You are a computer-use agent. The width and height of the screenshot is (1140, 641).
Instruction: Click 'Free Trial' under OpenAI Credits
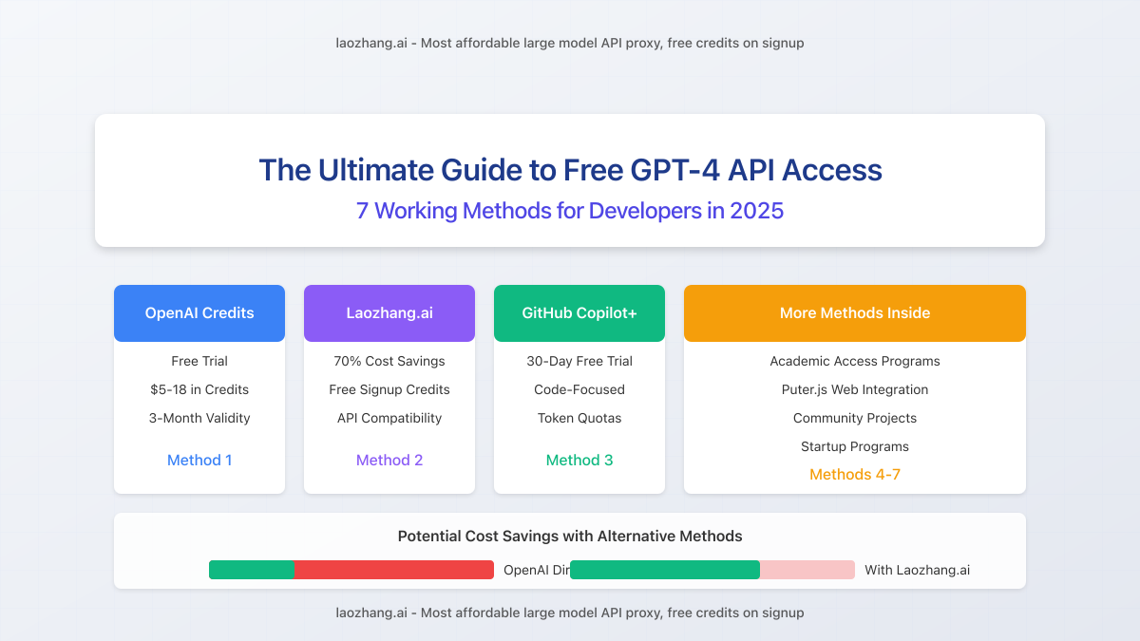coord(199,361)
